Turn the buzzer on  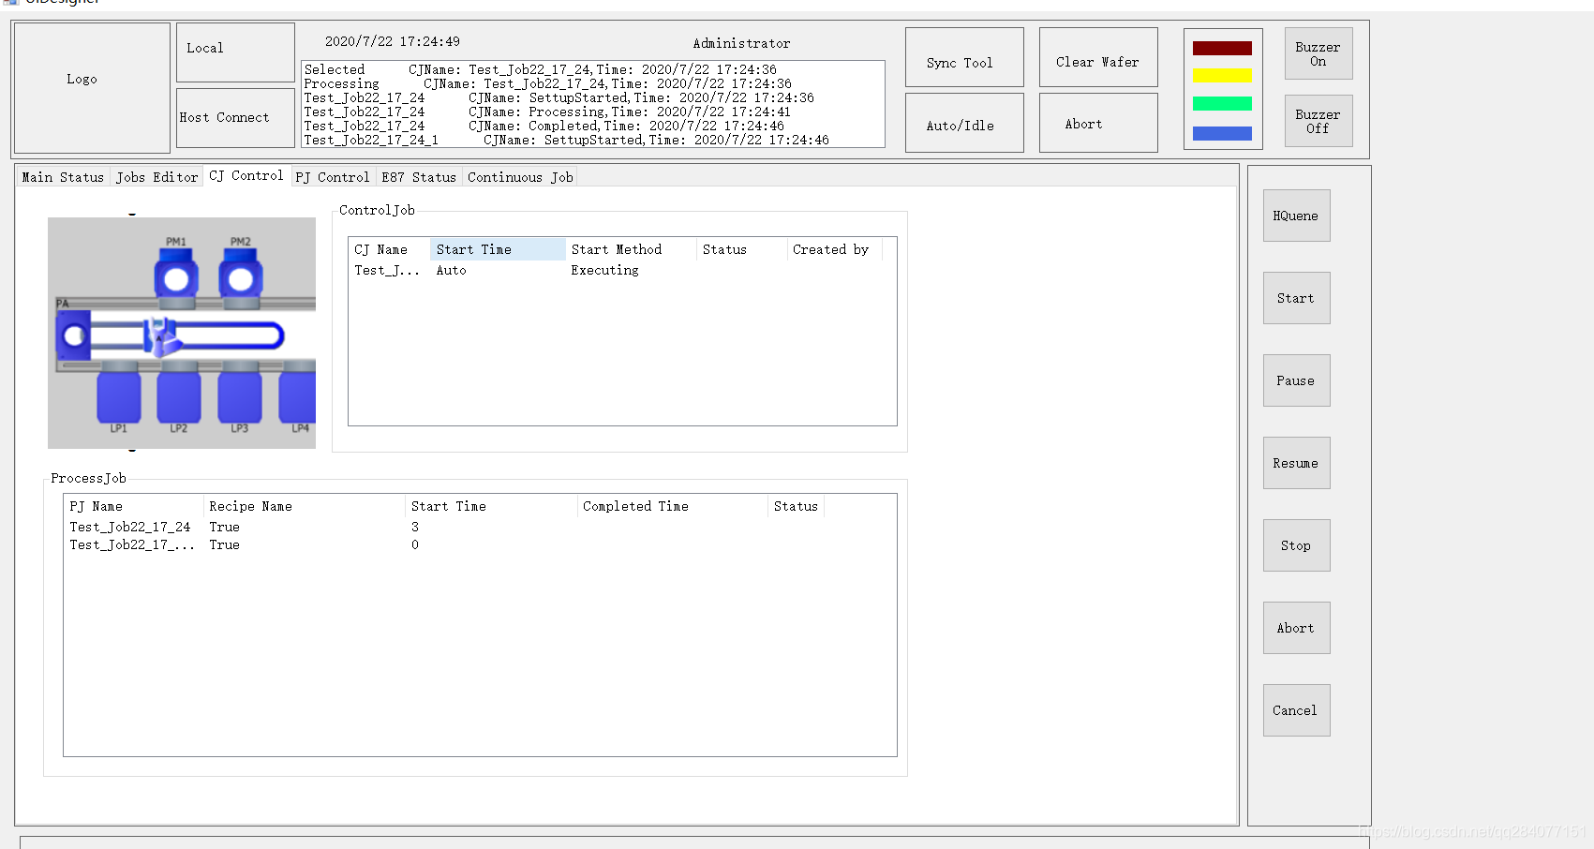[x=1318, y=53]
